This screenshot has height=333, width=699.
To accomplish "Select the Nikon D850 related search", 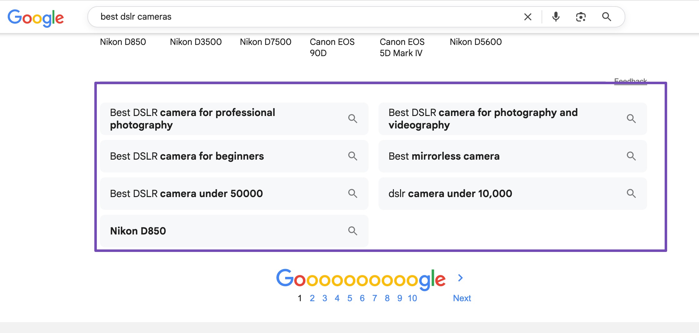I will [234, 231].
